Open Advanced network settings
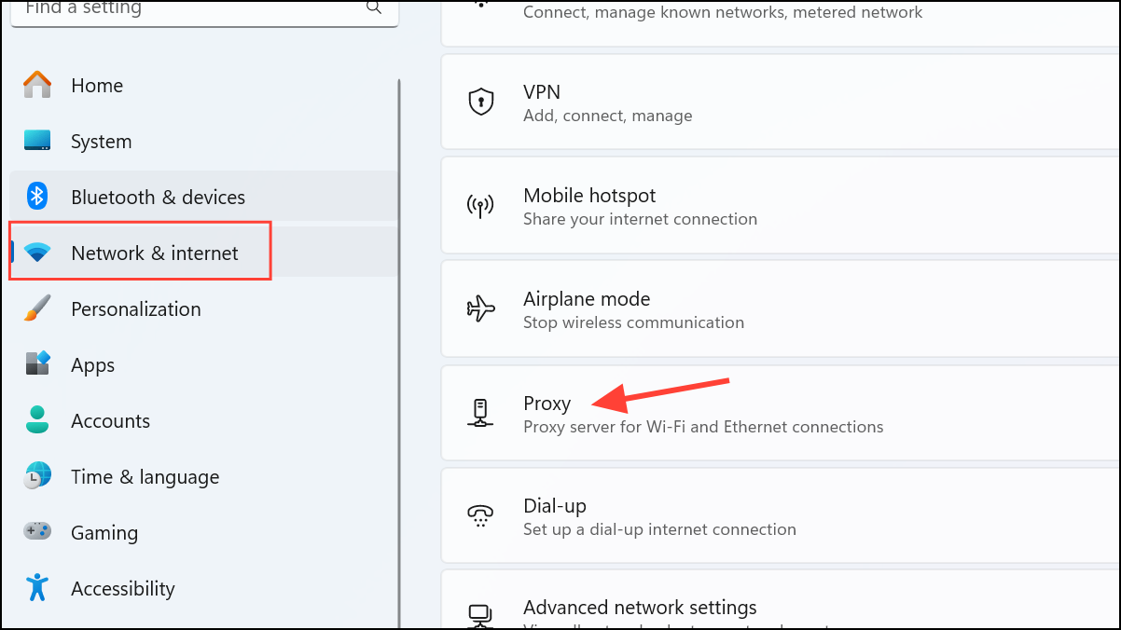This screenshot has width=1121, height=630. pos(781,600)
